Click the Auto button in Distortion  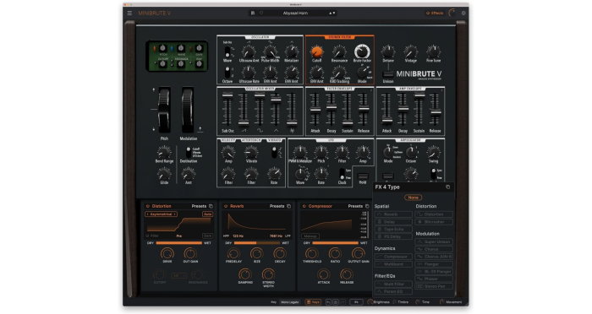pos(208,214)
